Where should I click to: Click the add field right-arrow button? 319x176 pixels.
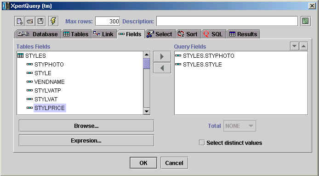[162, 56]
